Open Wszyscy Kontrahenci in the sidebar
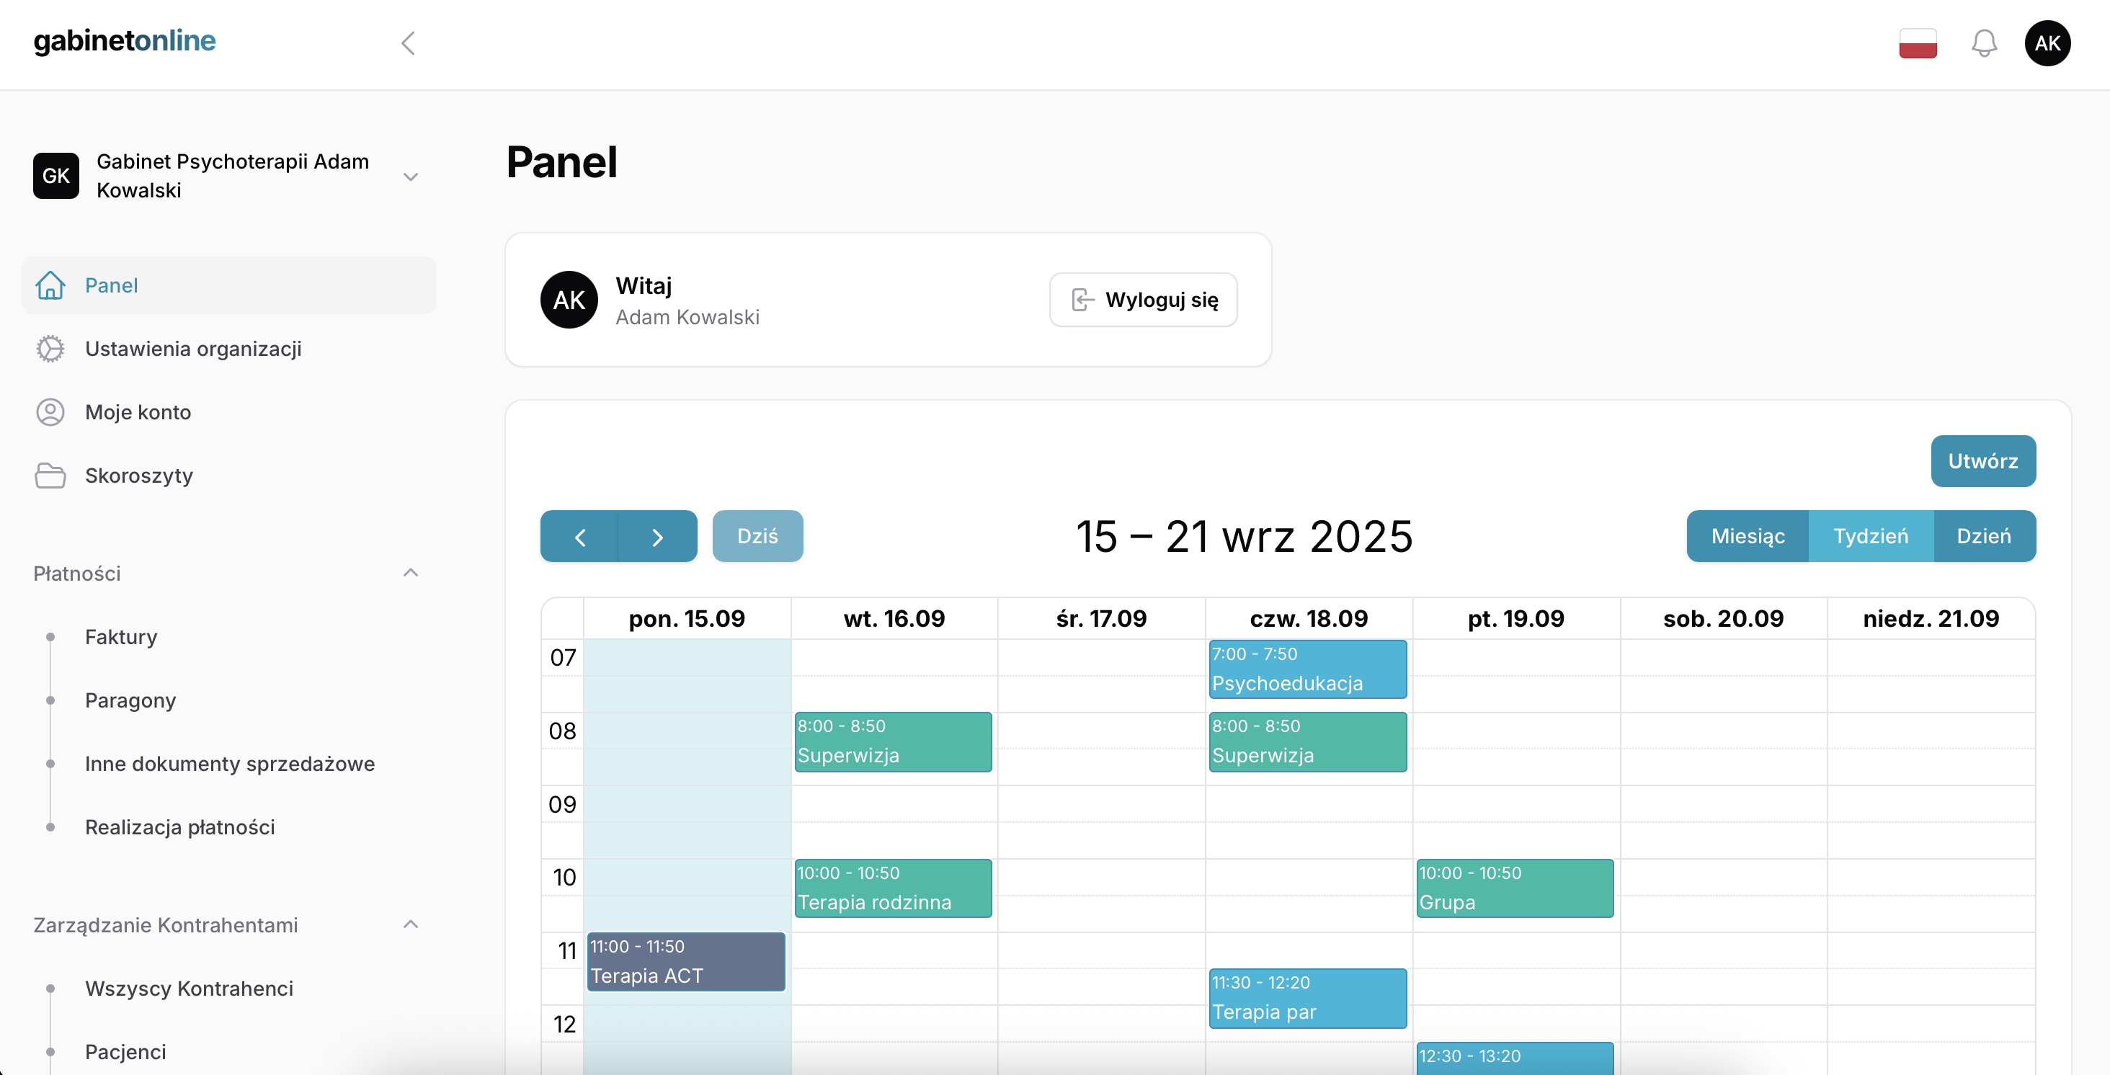Screen dimensions: 2110x1075 (x=190, y=989)
